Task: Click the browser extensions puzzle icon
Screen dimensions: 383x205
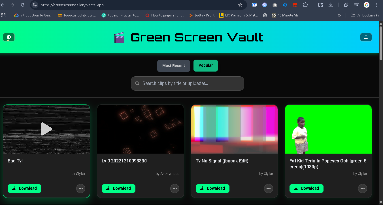Action: point(306,5)
